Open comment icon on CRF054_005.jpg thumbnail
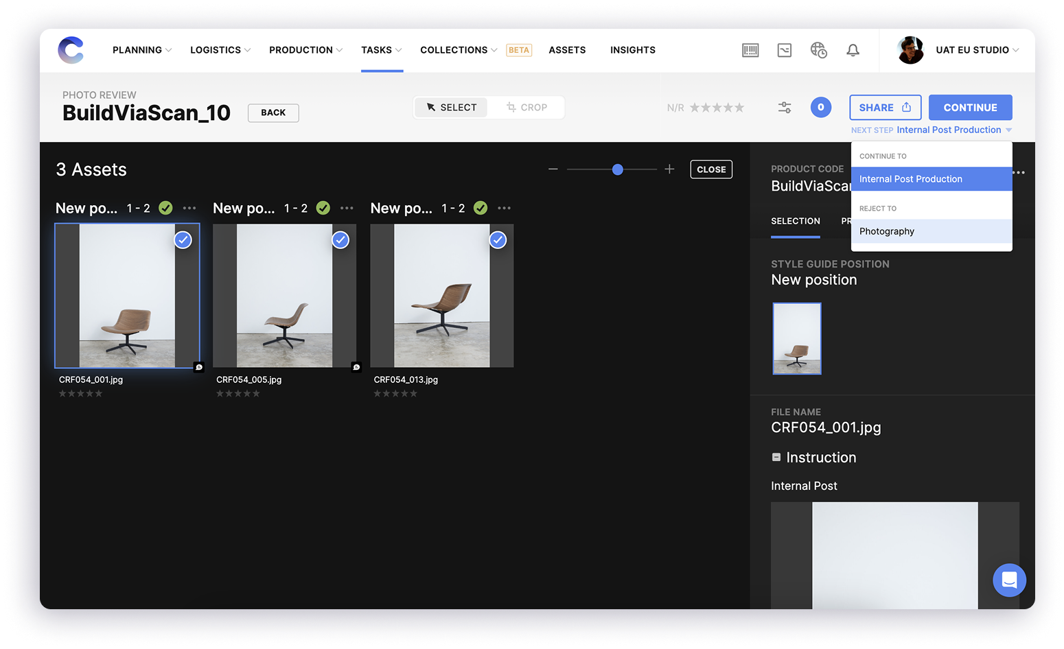The width and height of the screenshot is (1064, 649). [356, 367]
